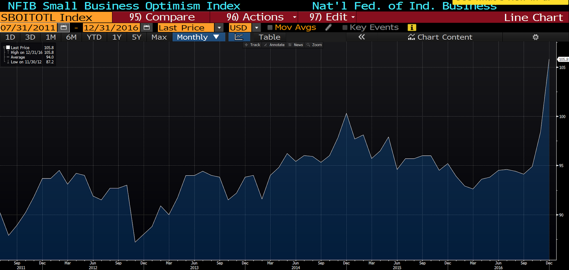Select the 3D range tab

pyautogui.click(x=30, y=37)
